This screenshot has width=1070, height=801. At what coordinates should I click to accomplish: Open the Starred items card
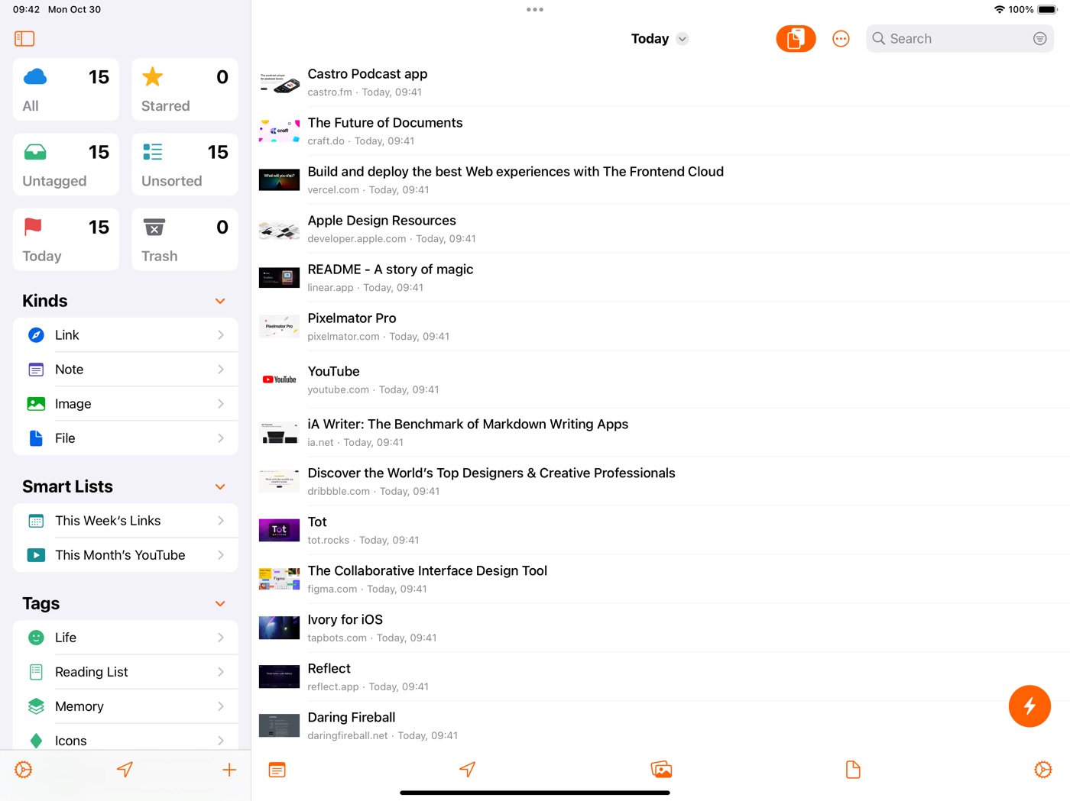point(185,89)
